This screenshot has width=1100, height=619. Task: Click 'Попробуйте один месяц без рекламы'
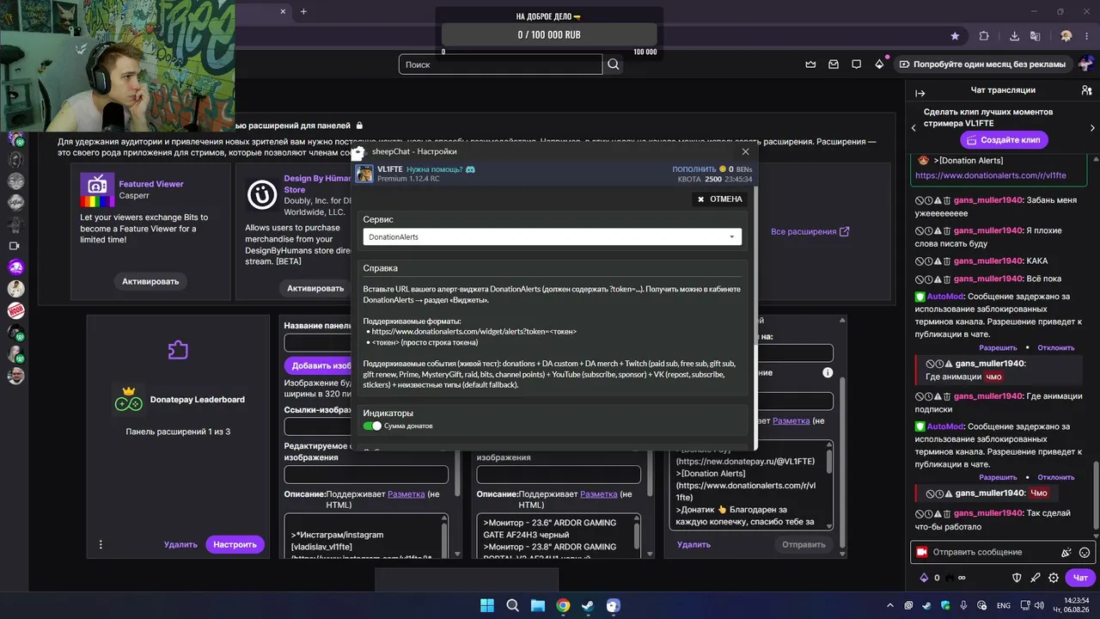(x=981, y=64)
